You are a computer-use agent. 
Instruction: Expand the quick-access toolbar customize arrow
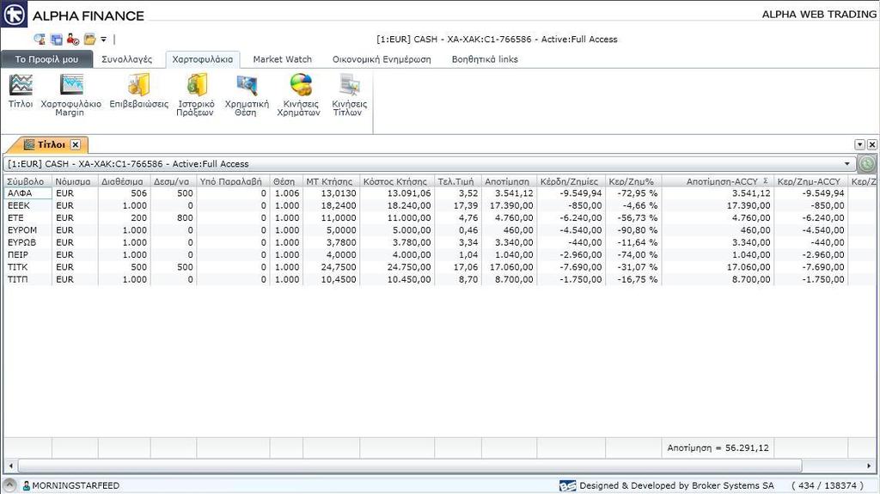pyautogui.click(x=104, y=40)
